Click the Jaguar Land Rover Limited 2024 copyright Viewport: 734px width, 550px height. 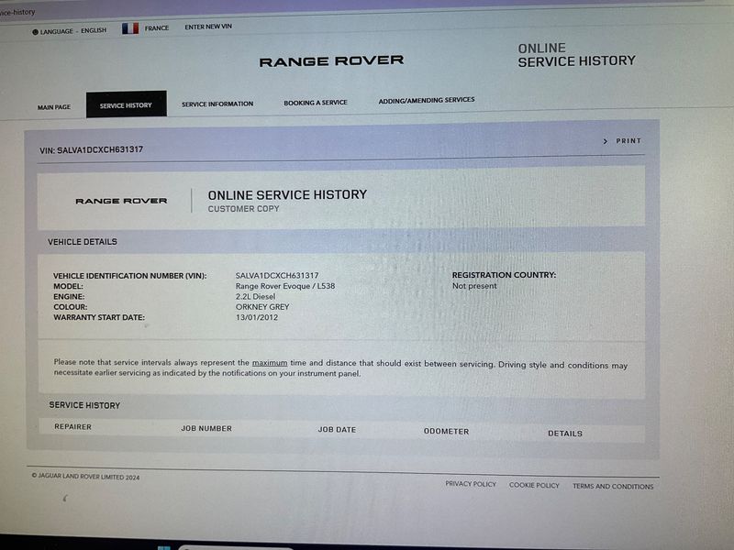click(x=85, y=476)
